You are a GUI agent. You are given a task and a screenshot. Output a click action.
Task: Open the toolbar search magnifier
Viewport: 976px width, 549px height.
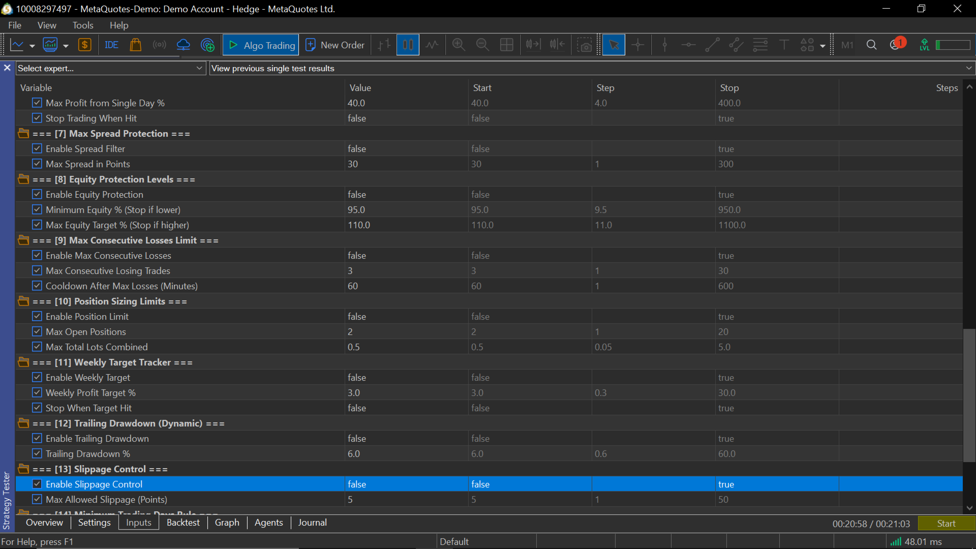click(871, 45)
